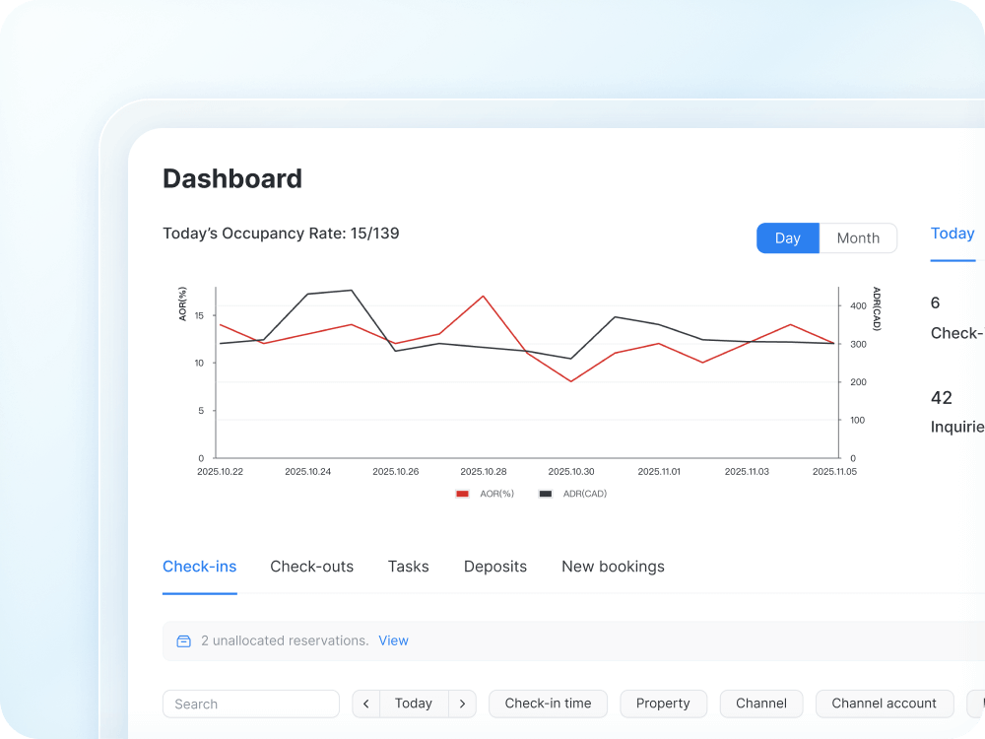Select the Check-ins tab
The height and width of the screenshot is (739, 985).
(200, 567)
